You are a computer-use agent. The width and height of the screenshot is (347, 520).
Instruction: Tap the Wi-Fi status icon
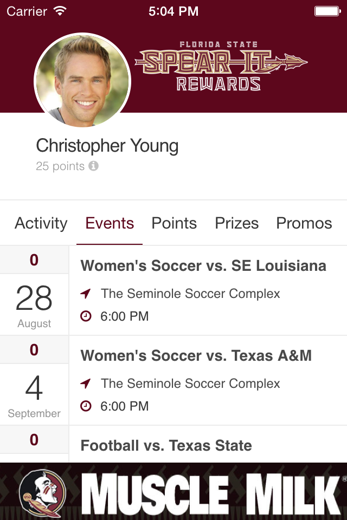(x=60, y=11)
